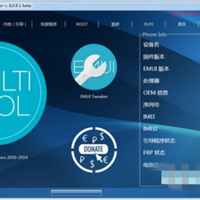This screenshot has width=200, height=200.
Task: Switch to the 更改 tab
Action: click(182, 24)
